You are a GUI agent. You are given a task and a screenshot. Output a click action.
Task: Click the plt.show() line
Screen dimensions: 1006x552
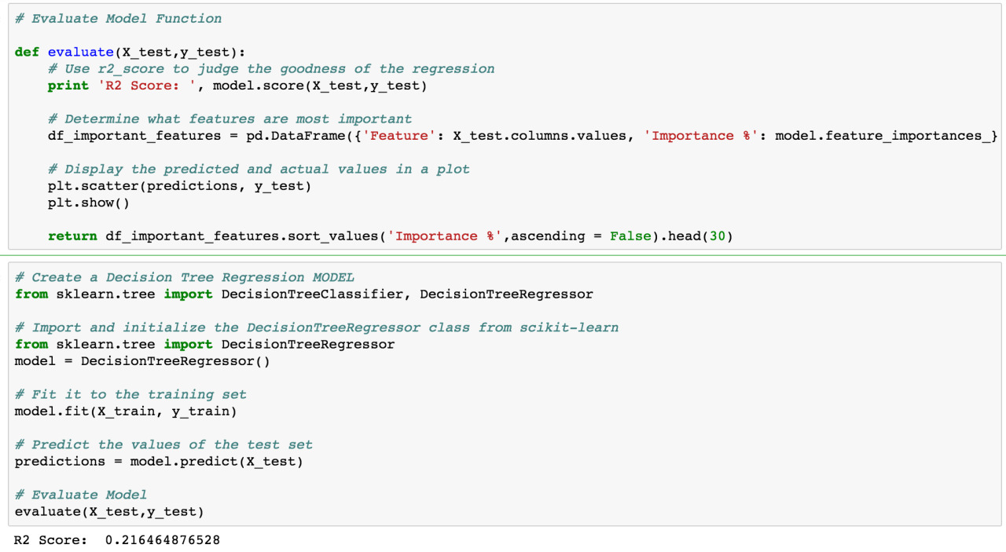89,203
